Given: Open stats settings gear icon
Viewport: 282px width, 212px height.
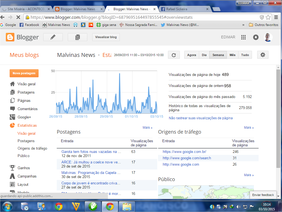Looking at the screenshot, I should point(263,55).
